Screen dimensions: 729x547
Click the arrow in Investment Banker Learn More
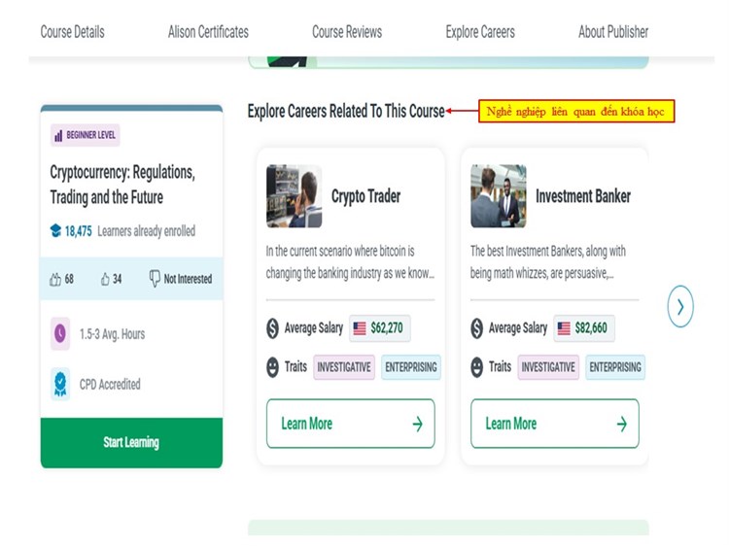621,424
